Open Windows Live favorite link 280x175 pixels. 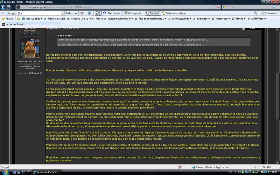coord(76,19)
